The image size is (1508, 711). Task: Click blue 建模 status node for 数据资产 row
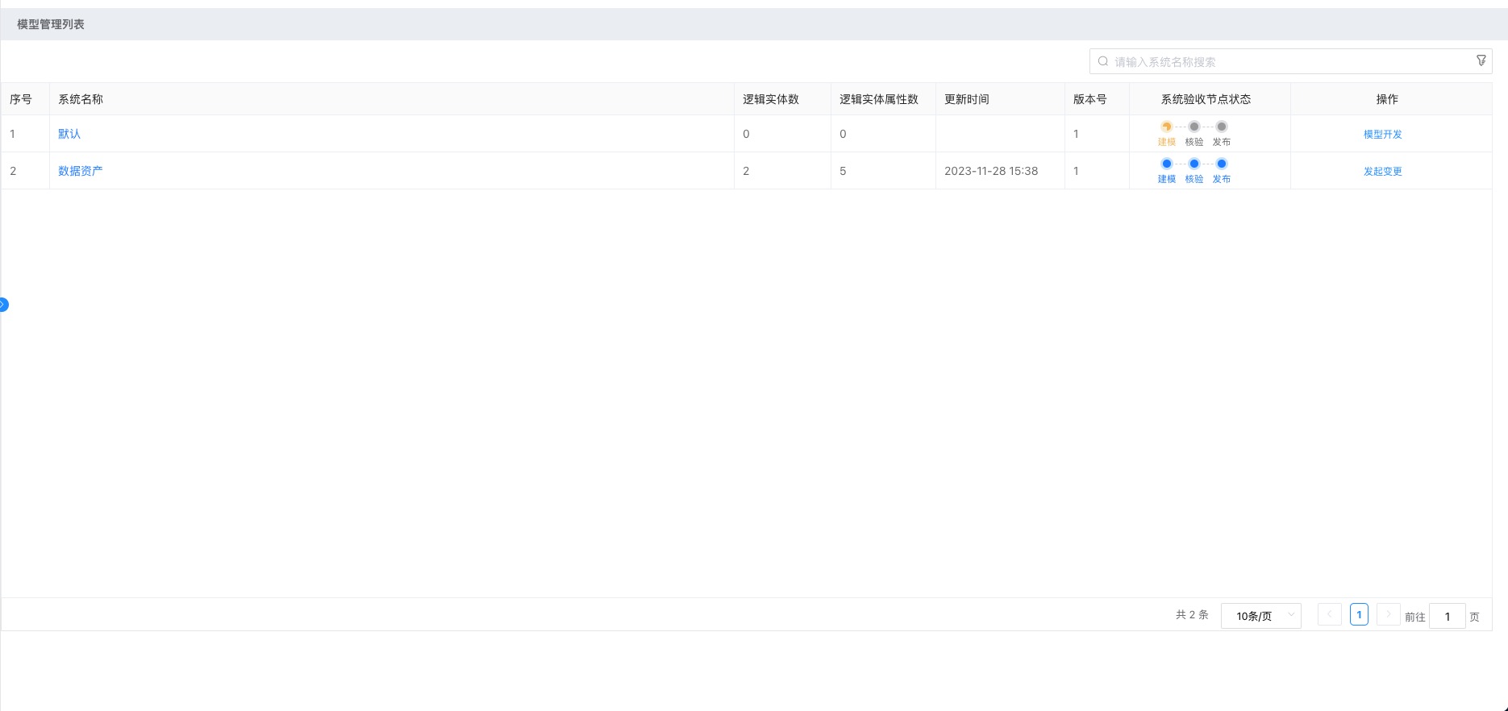(x=1166, y=164)
